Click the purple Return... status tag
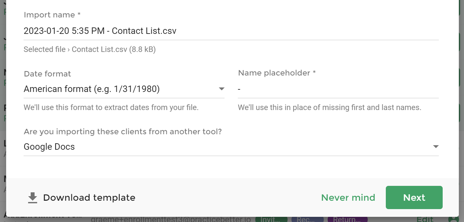Screen dimensions: 464x222 coord(347,219)
